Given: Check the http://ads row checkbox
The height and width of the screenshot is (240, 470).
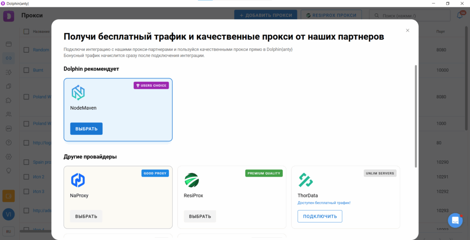Looking at the screenshot, I should click(x=26, y=211).
